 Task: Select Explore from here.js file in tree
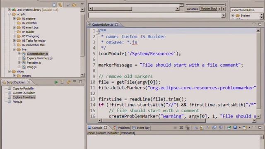[40, 58]
